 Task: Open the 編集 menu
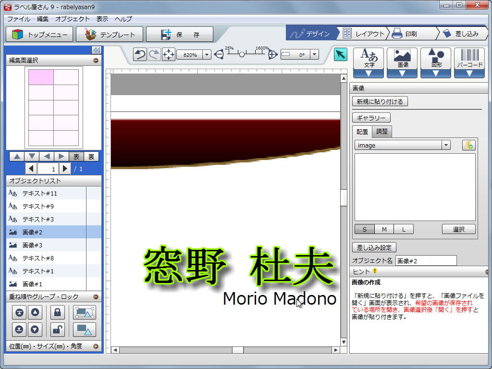(43, 19)
